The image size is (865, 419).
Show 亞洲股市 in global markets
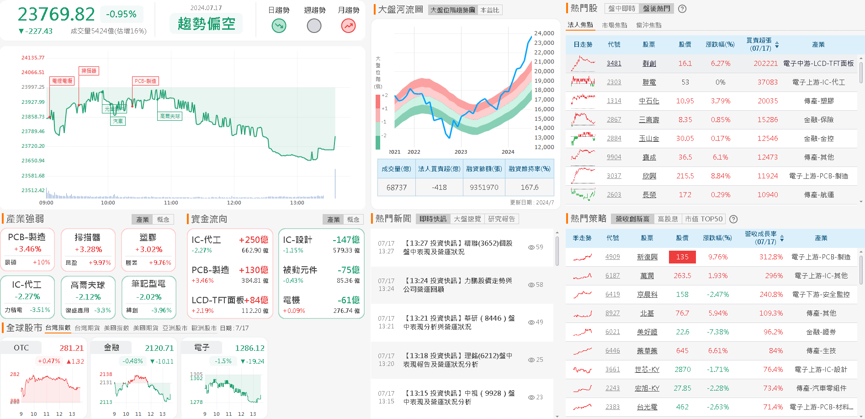click(175, 328)
